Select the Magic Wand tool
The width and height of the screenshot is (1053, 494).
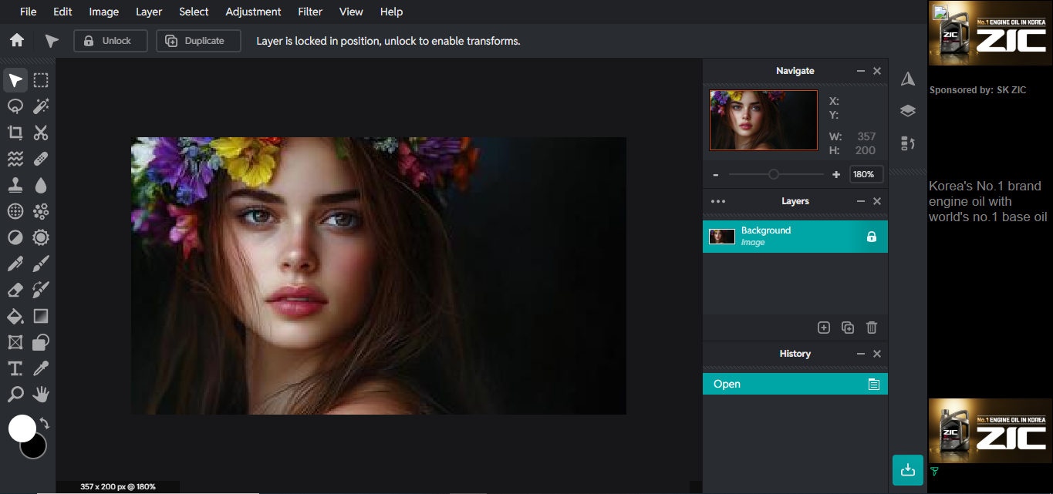(41, 106)
